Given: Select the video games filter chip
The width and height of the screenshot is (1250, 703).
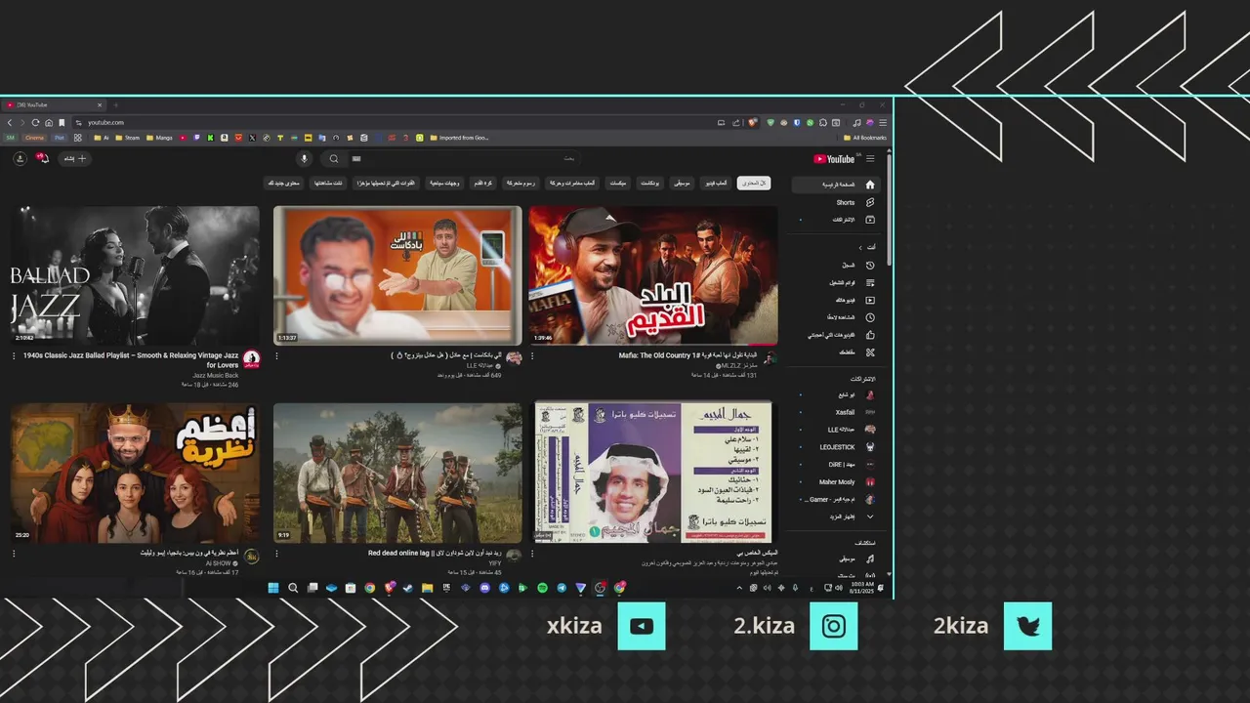Looking at the screenshot, I should click(716, 183).
